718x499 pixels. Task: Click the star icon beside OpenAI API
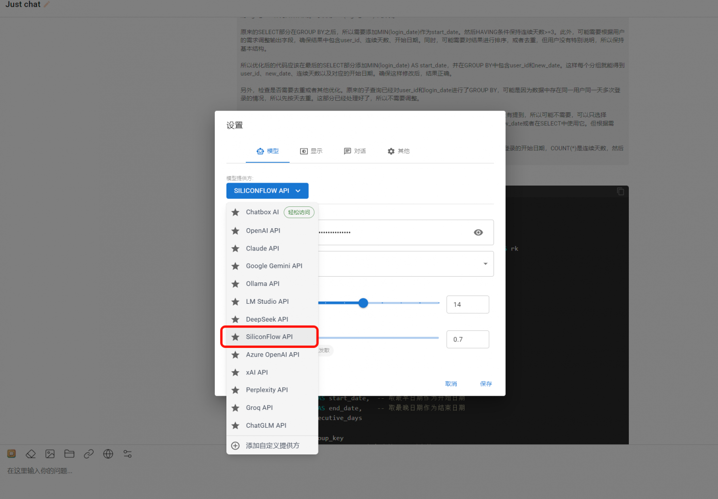pyautogui.click(x=235, y=231)
